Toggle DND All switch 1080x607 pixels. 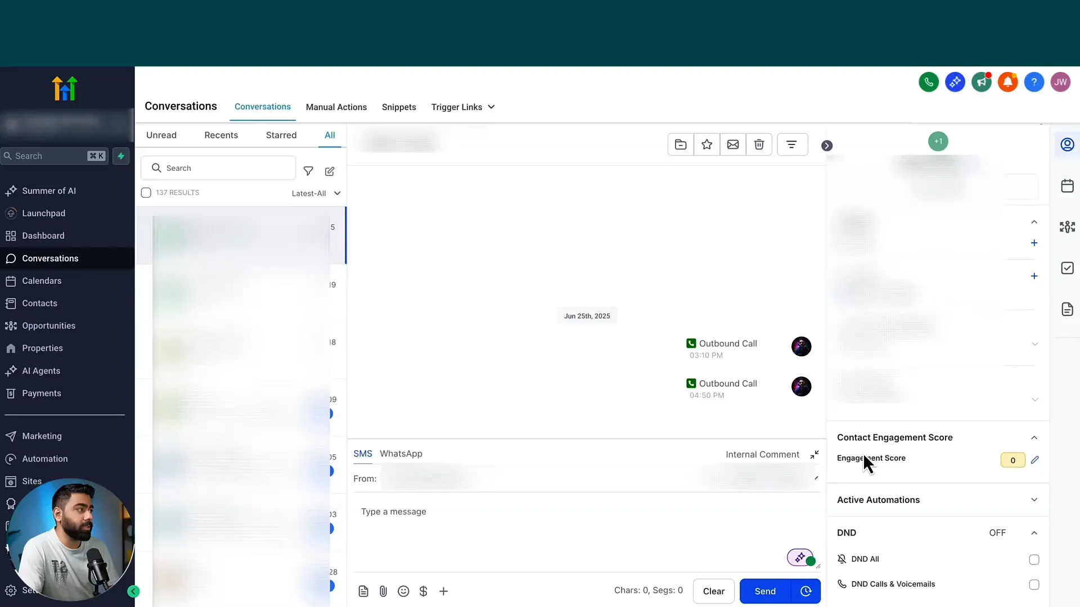click(1034, 560)
